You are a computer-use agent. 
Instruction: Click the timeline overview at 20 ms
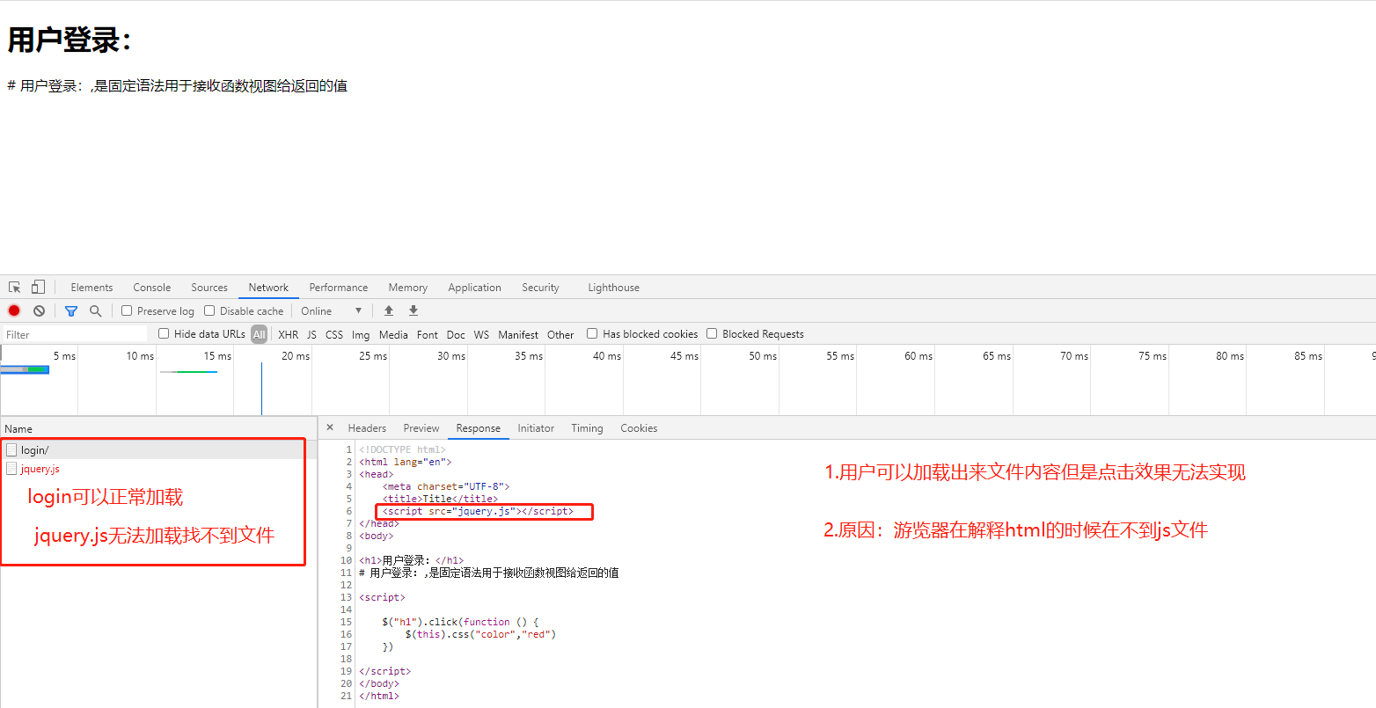coord(296,356)
